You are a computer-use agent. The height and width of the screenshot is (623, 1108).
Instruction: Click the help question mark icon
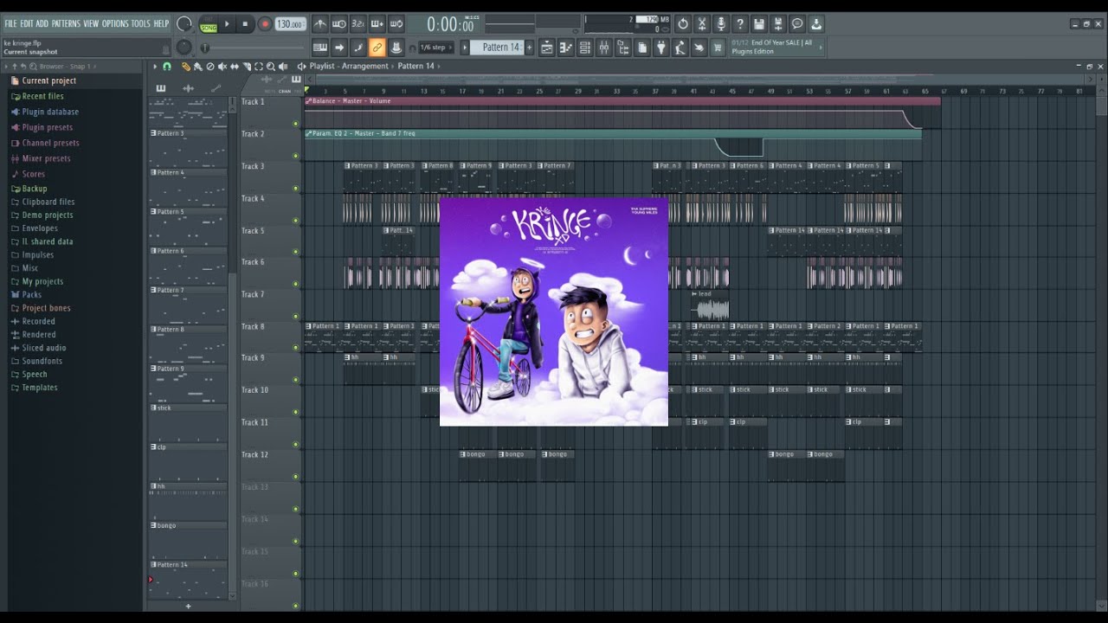(740, 24)
